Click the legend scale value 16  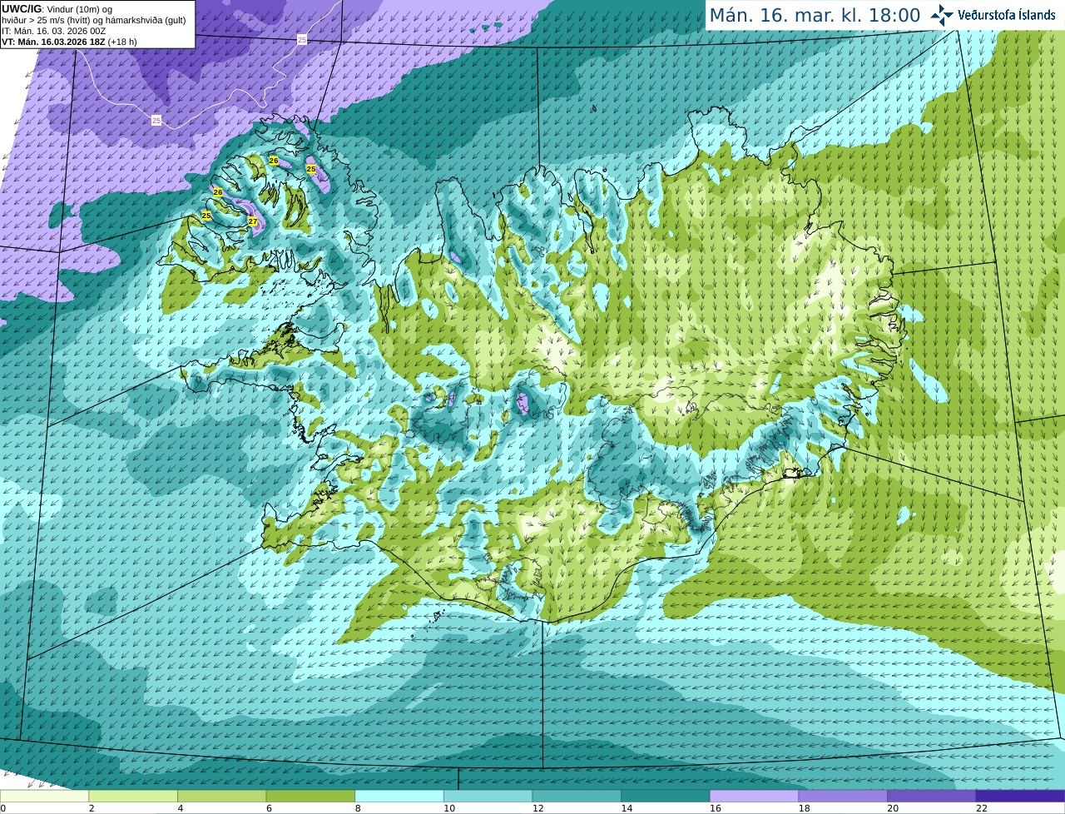click(x=716, y=808)
